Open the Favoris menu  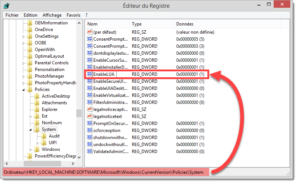(73, 15)
